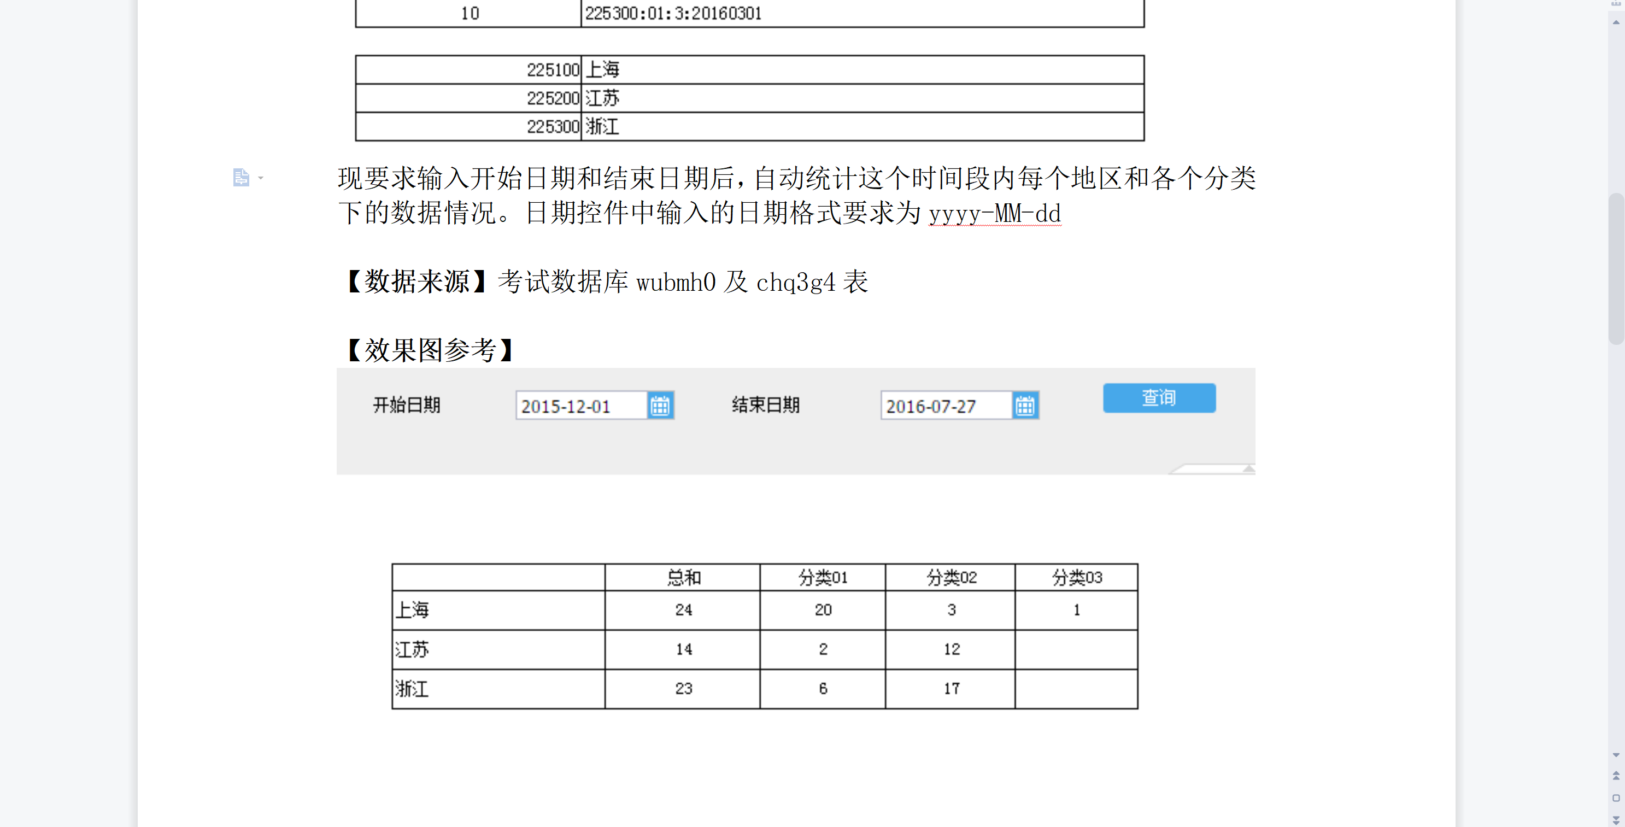This screenshot has height=827, width=1625.
Task: Click the 【数据来源】 heading
Action: click(x=417, y=281)
